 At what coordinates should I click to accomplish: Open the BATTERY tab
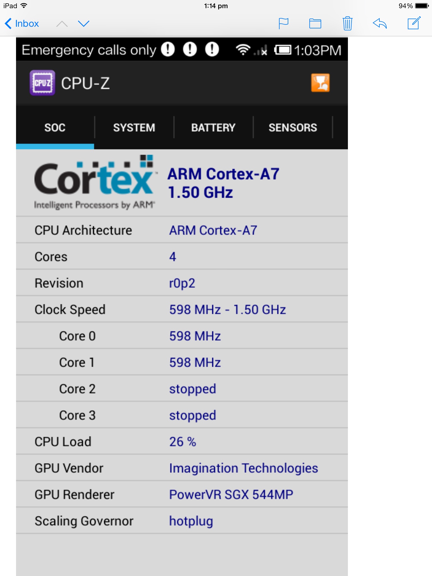[213, 128]
